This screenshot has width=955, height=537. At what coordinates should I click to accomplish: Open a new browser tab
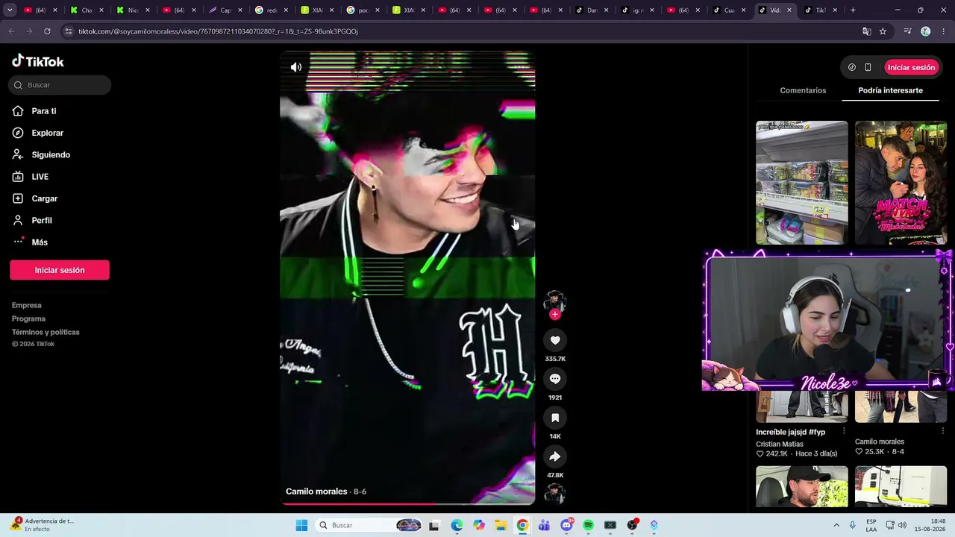pos(853,10)
